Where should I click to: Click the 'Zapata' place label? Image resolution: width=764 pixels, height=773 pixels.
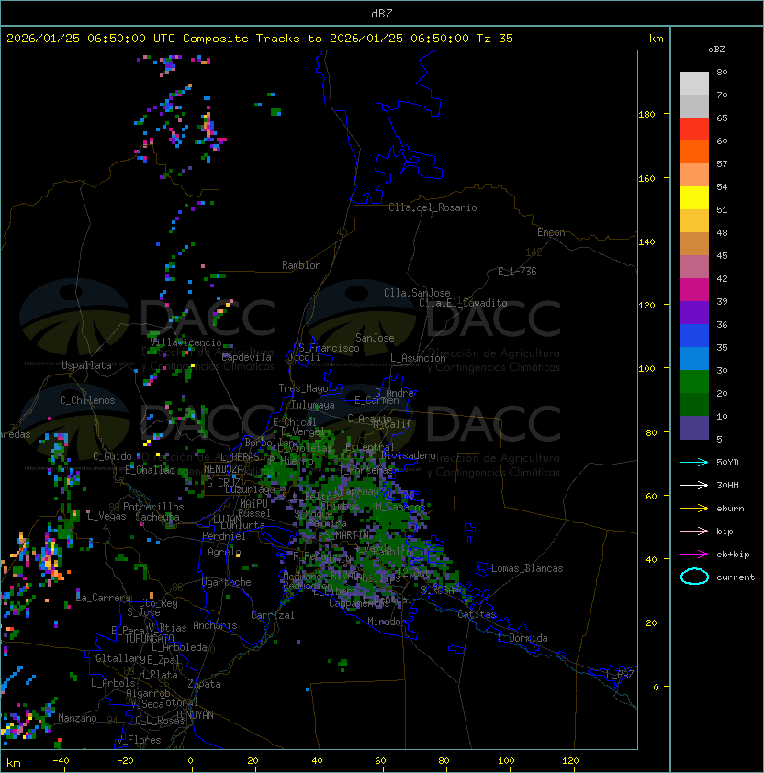(x=204, y=684)
